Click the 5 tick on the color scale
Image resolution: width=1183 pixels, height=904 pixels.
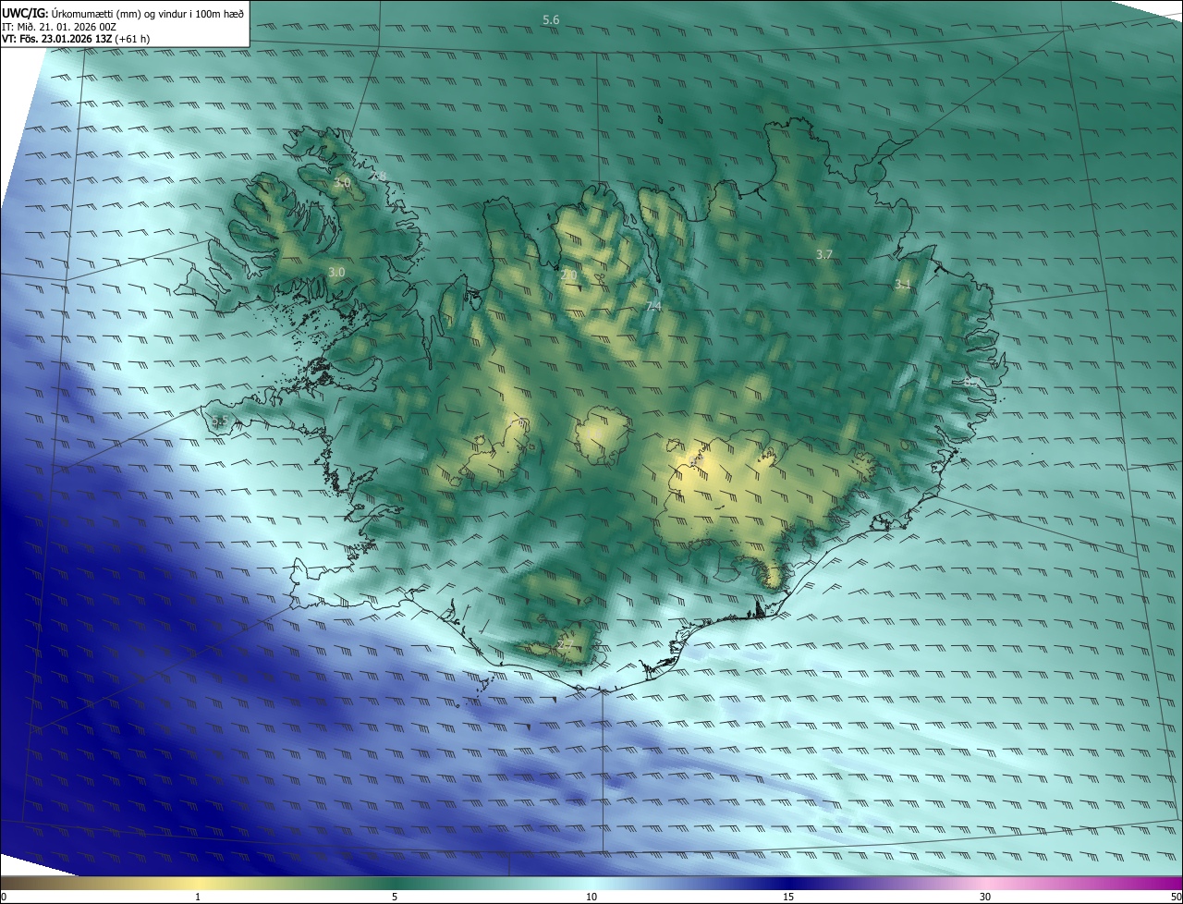(x=395, y=897)
